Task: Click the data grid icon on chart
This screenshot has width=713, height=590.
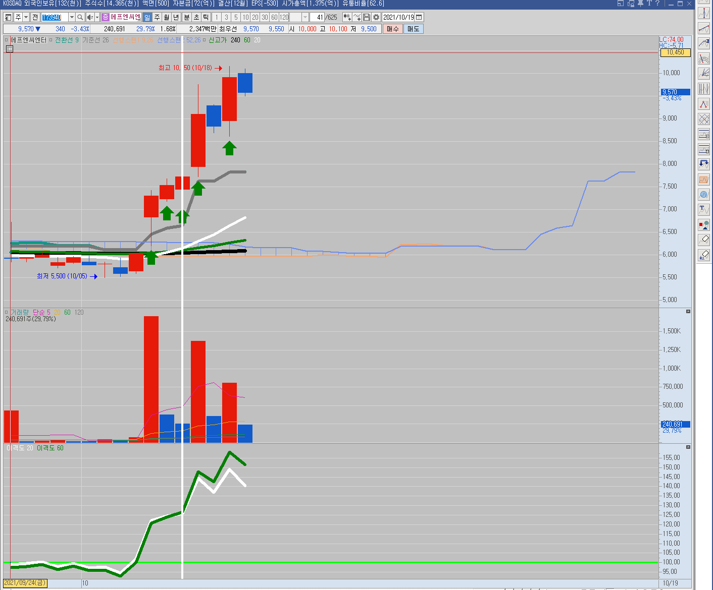Action: [10, 49]
